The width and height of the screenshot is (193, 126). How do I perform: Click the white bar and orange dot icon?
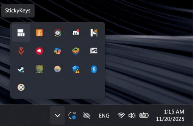(94, 33)
